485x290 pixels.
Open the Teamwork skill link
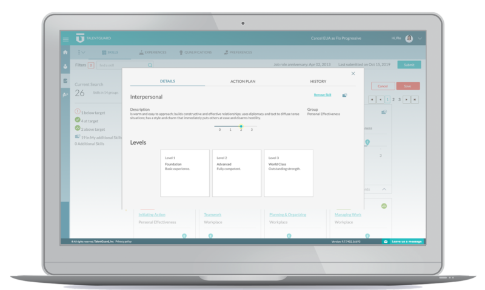[x=213, y=215]
